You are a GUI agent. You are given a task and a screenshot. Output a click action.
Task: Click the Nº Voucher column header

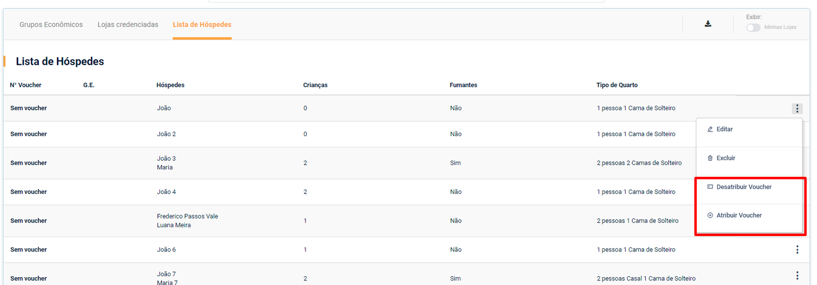[26, 85]
